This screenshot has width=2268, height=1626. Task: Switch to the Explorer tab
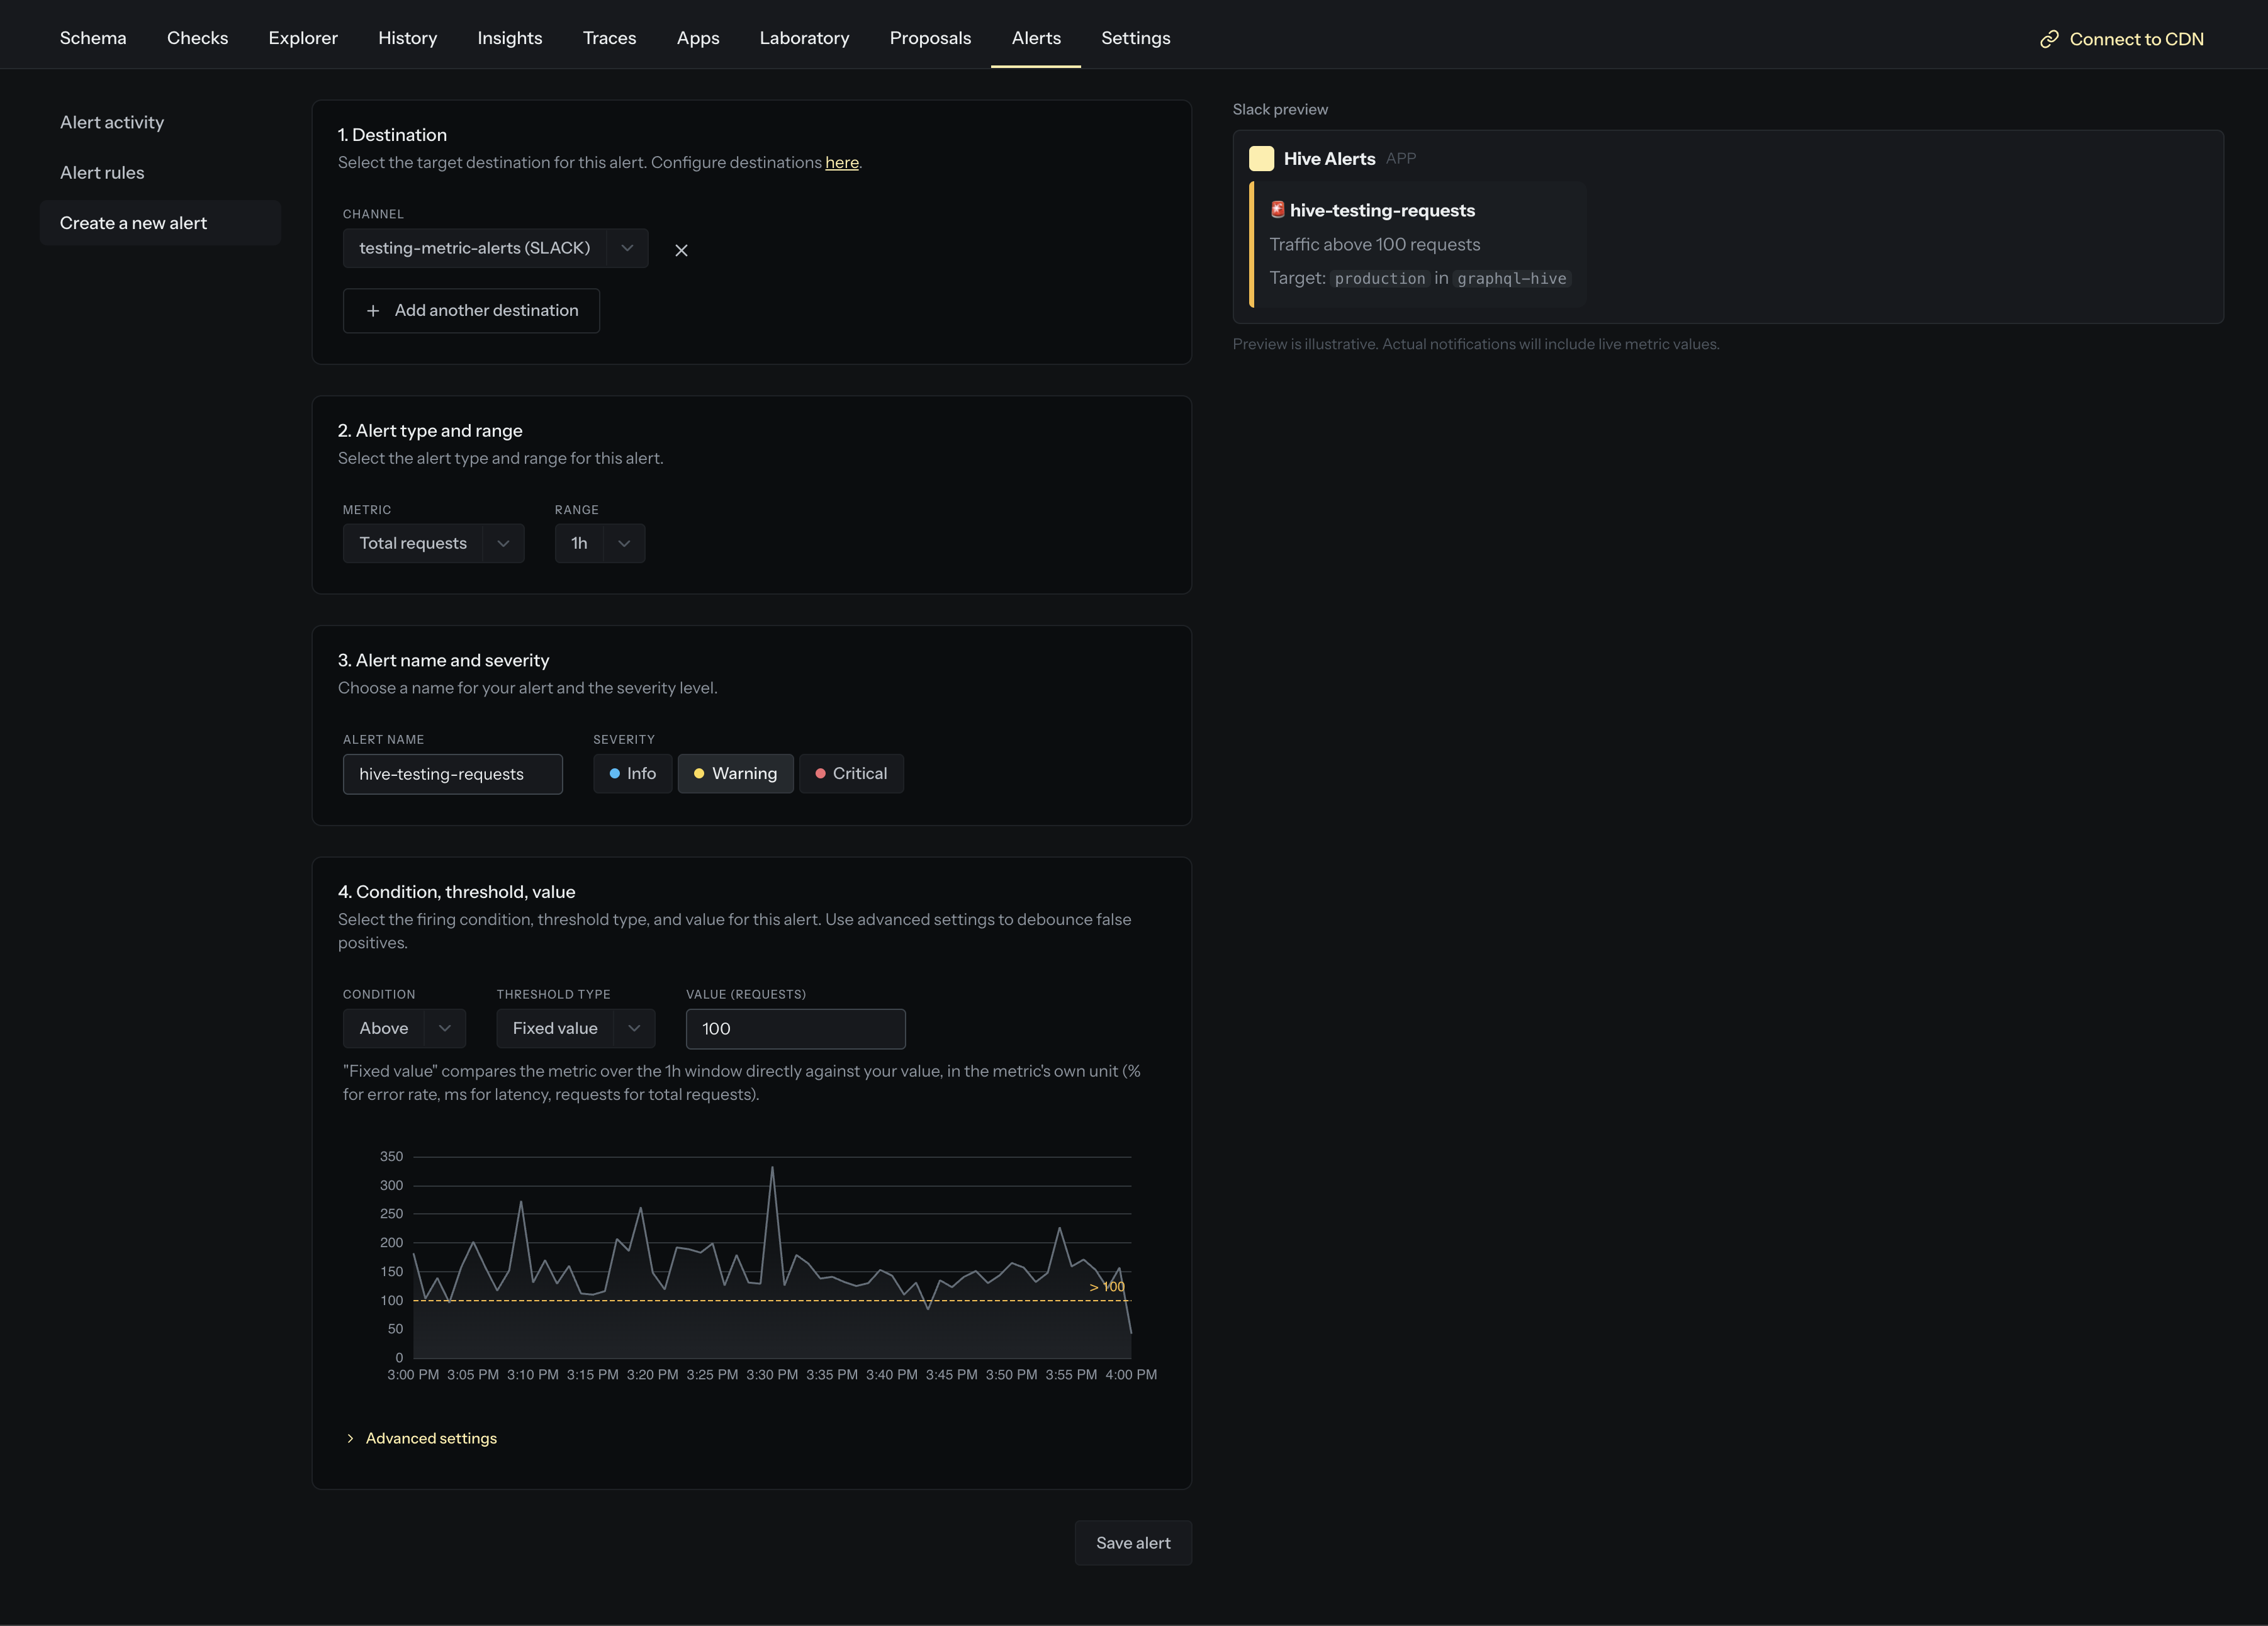point(303,38)
